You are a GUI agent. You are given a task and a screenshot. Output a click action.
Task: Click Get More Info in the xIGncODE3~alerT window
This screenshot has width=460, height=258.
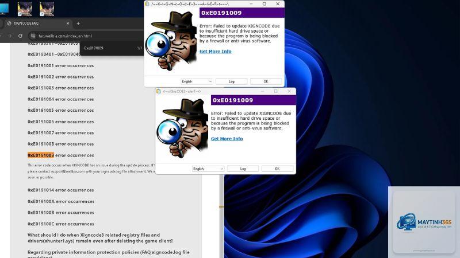(x=227, y=139)
